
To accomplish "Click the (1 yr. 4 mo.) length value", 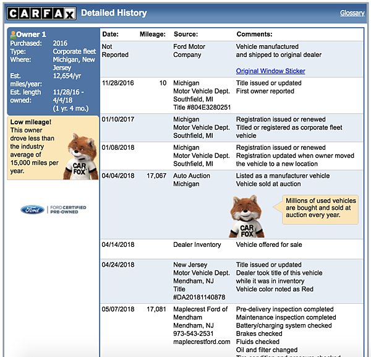I will [x=70, y=108].
